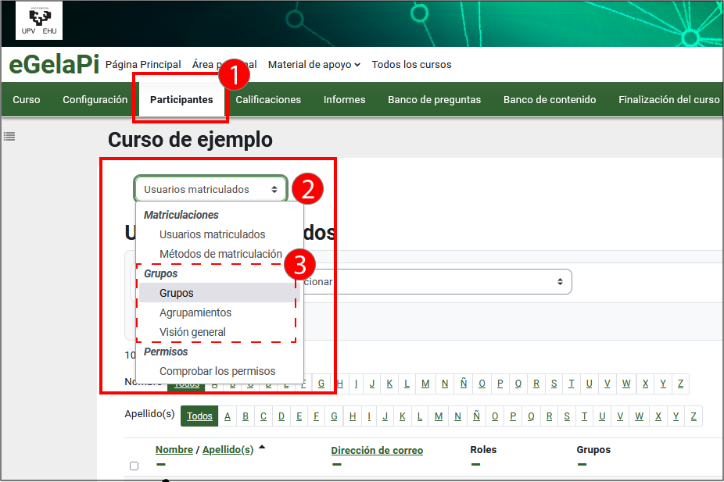Open the Usuarios matriculados filter dropdown

210,188
